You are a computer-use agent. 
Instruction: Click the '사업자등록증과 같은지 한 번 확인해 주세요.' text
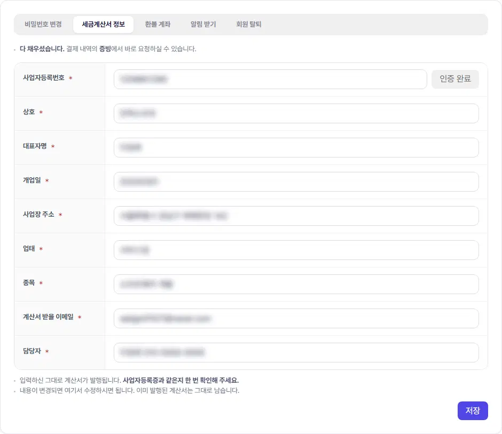pyautogui.click(x=181, y=380)
